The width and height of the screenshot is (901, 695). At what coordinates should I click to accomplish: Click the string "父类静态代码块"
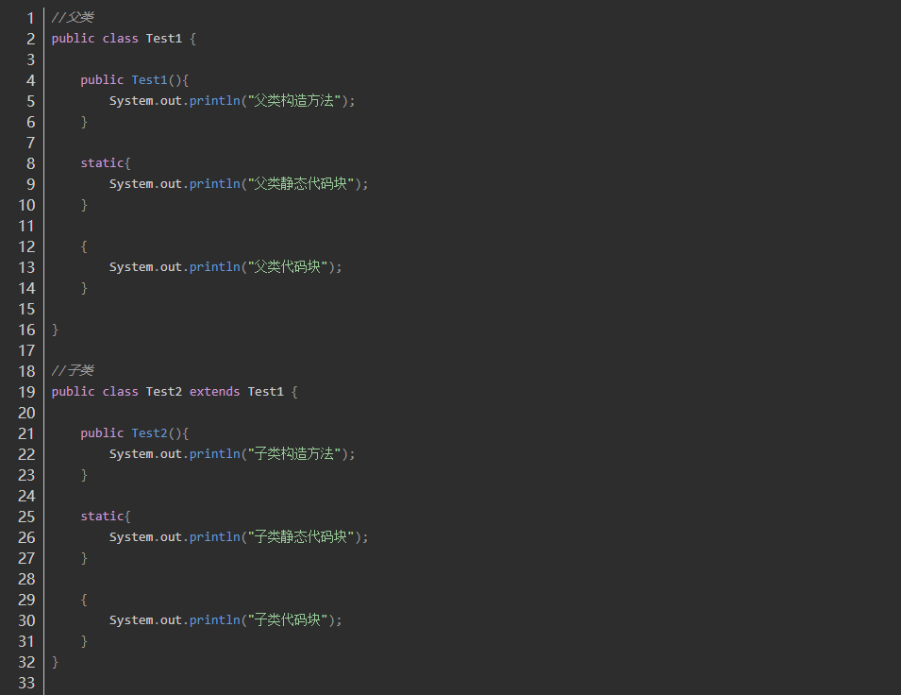pyautogui.click(x=301, y=184)
